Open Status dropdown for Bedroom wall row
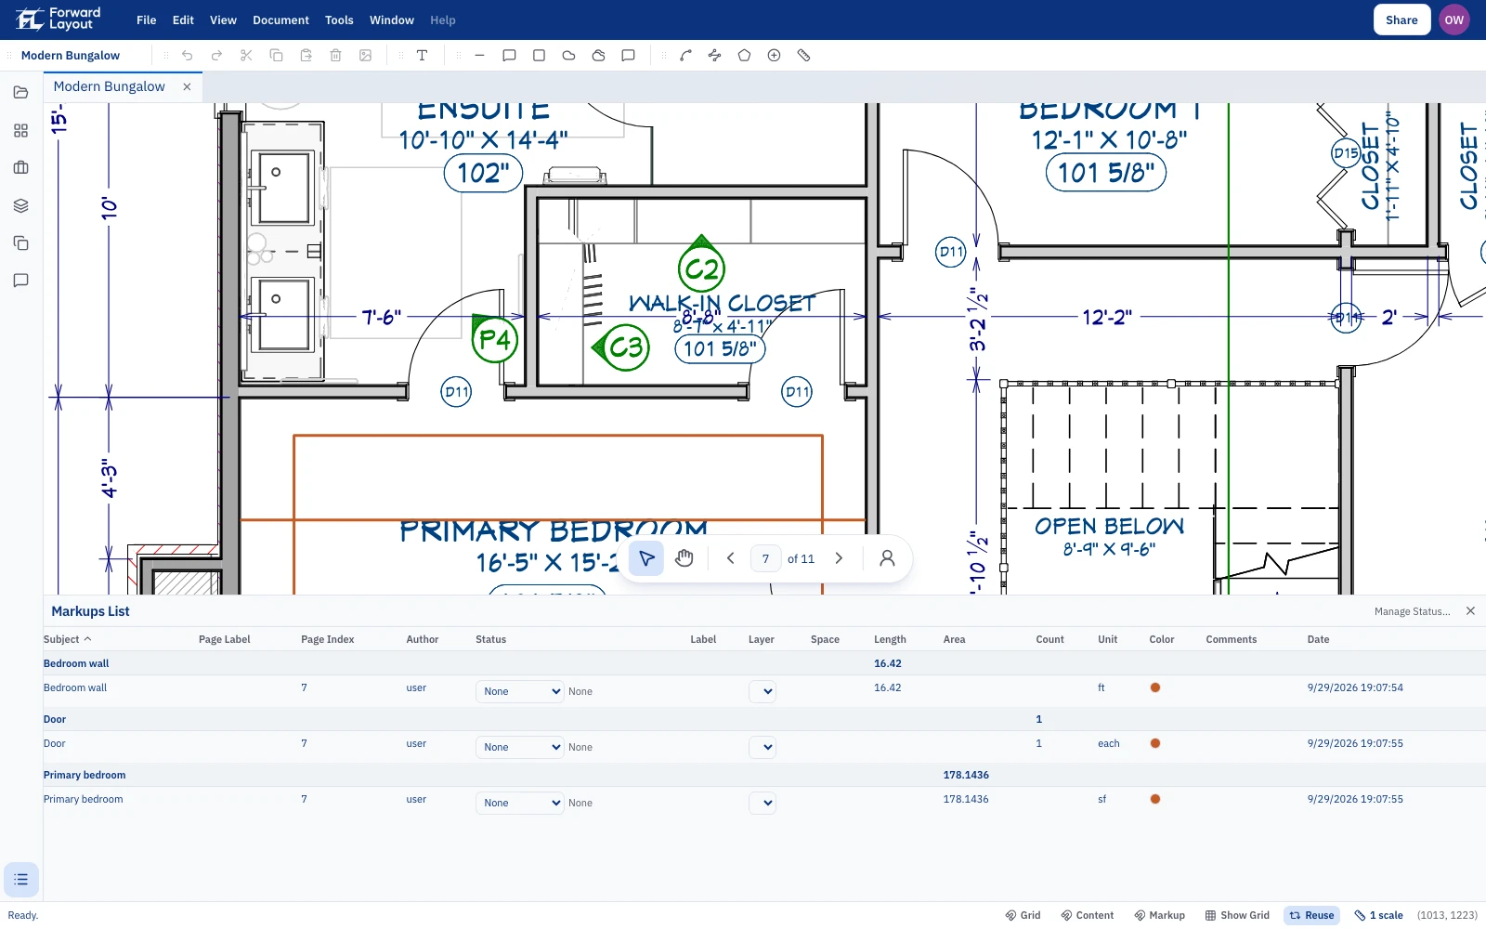This screenshot has width=1486, height=929. [x=520, y=691]
